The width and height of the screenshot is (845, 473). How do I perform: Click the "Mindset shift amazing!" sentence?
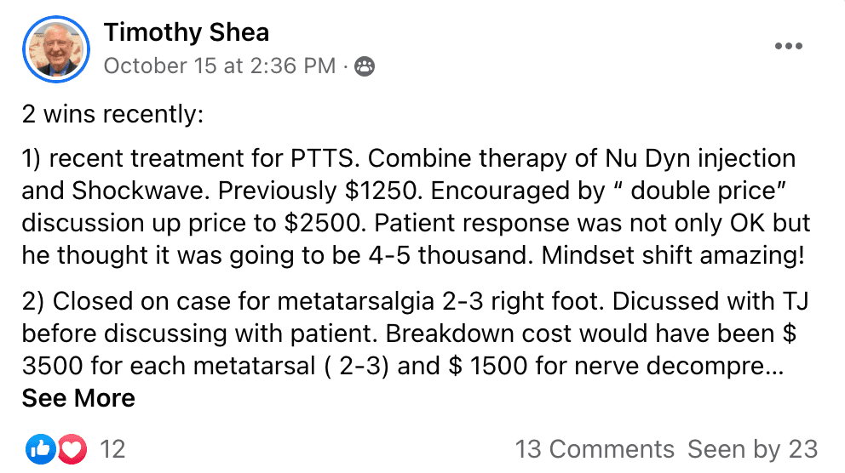pos(673,255)
